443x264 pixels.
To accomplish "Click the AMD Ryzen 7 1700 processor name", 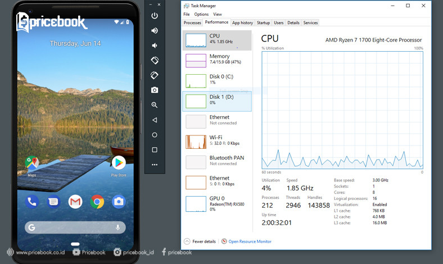I will tap(373, 40).
